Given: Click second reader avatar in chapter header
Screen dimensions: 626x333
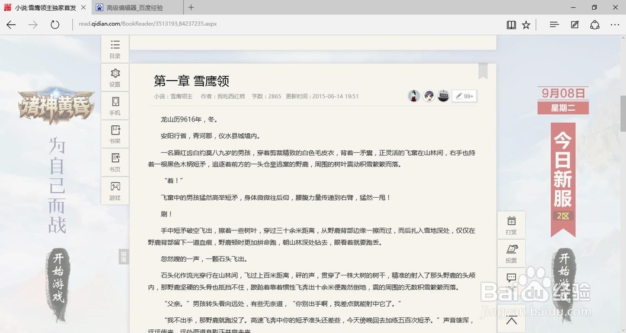Looking at the screenshot, I should [429, 96].
